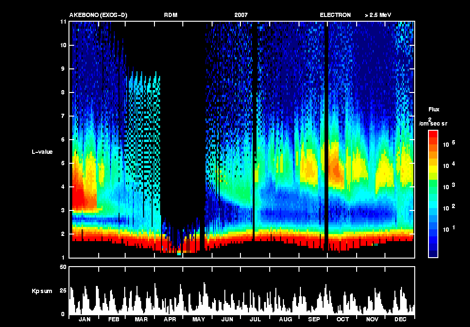Viewport: 470px width, 327px height.
Task: Select the 2007 year label
Action: [x=241, y=15]
